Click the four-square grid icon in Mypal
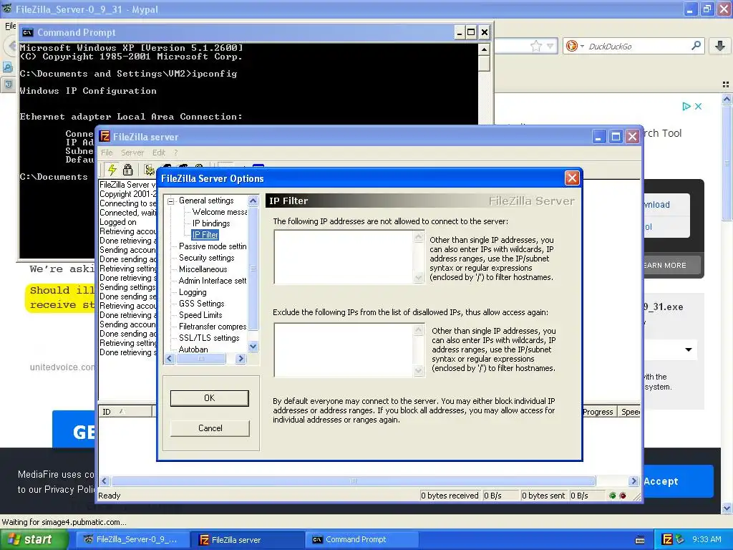This screenshot has width=733, height=550. [x=726, y=85]
